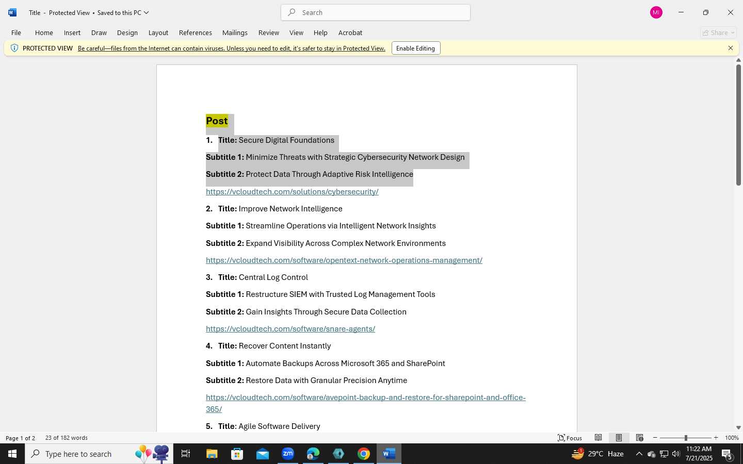
Task: Open the View tab
Action: 296,32
